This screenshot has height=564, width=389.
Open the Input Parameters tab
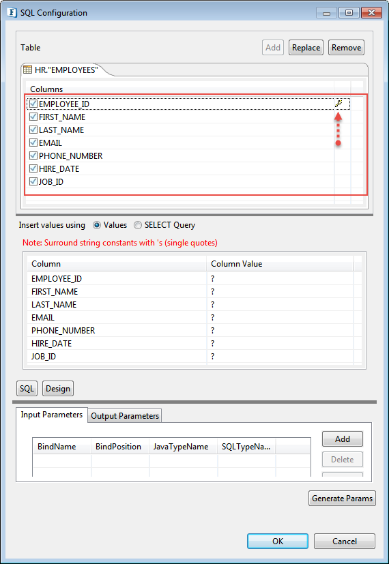[52, 415]
